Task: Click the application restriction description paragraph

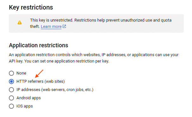Action: [94, 58]
